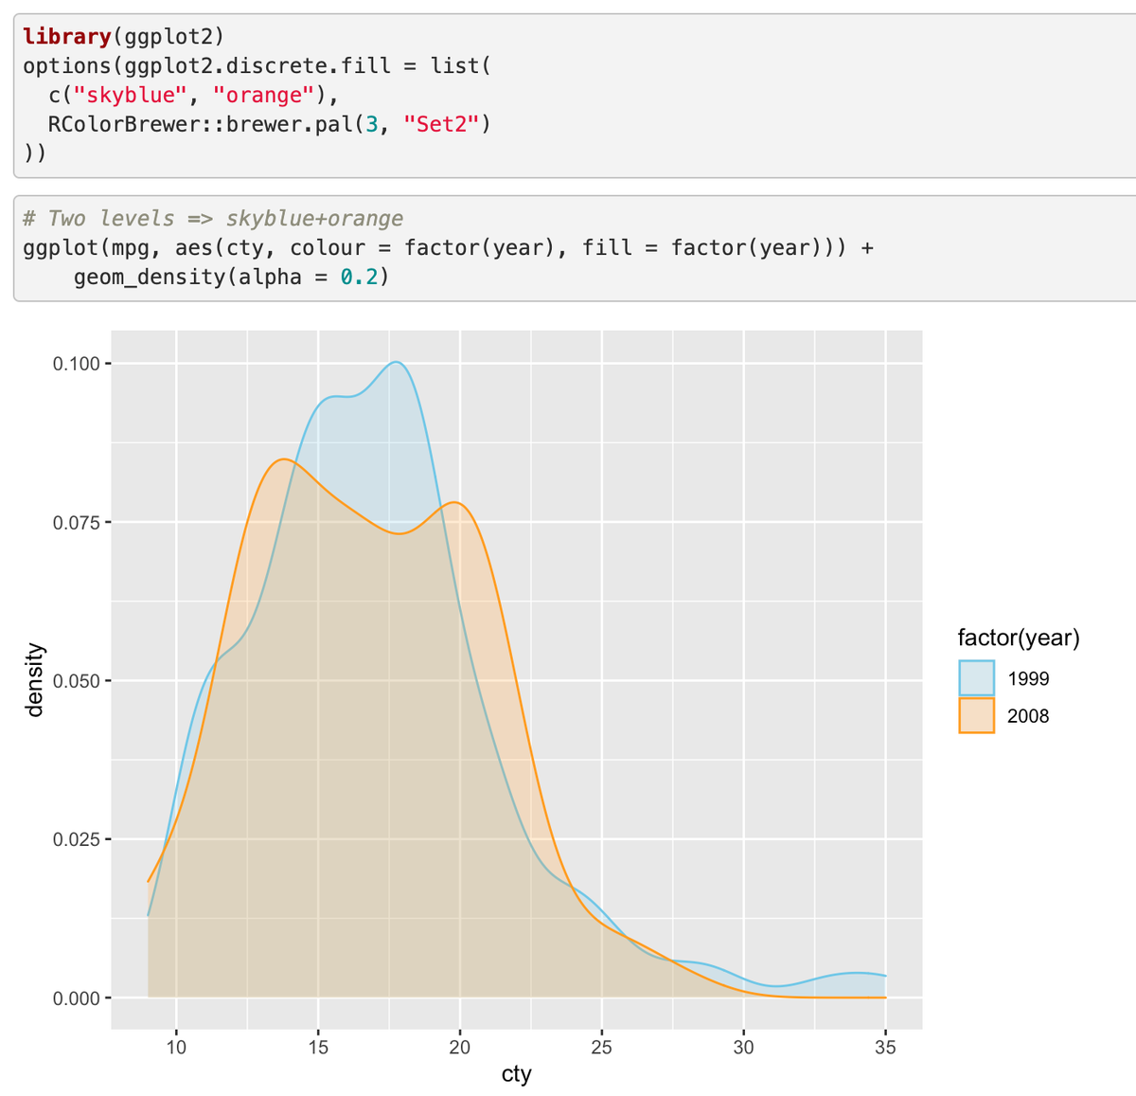Click y-axis tick label 0.000
1136x1096 pixels.
tap(76, 997)
